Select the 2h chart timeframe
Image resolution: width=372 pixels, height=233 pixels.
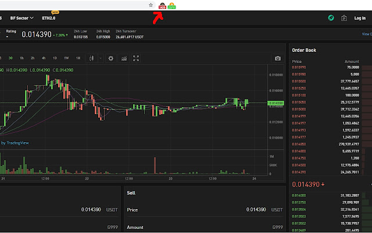33,58
